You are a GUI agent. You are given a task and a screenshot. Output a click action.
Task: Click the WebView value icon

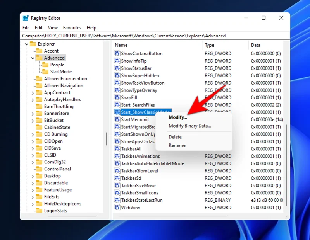(x=117, y=208)
